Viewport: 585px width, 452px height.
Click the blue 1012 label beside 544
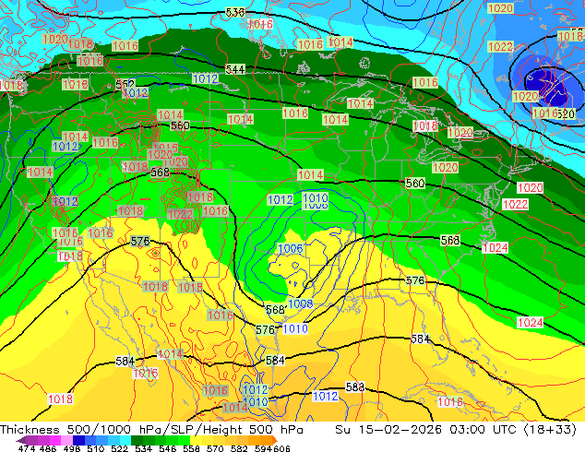pyautogui.click(x=205, y=78)
